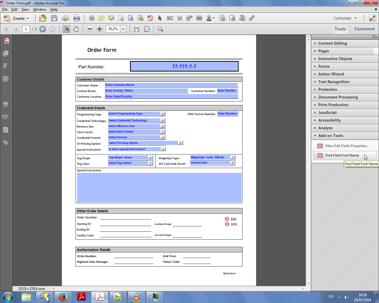
Task: Click the Zoom In plus icon
Action: (100, 29)
